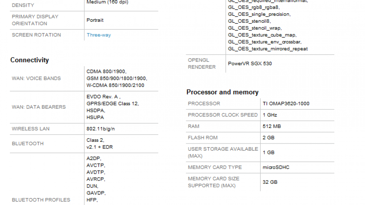Click the TI OMAP3620-1000 processor value
Screen dimensions: 365x205
(x=286, y=104)
